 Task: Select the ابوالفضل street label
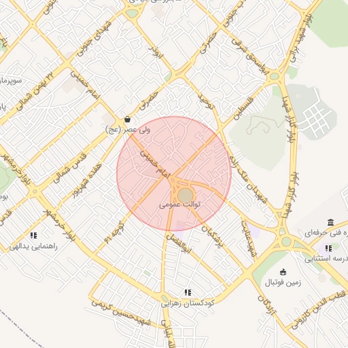[179, 243]
